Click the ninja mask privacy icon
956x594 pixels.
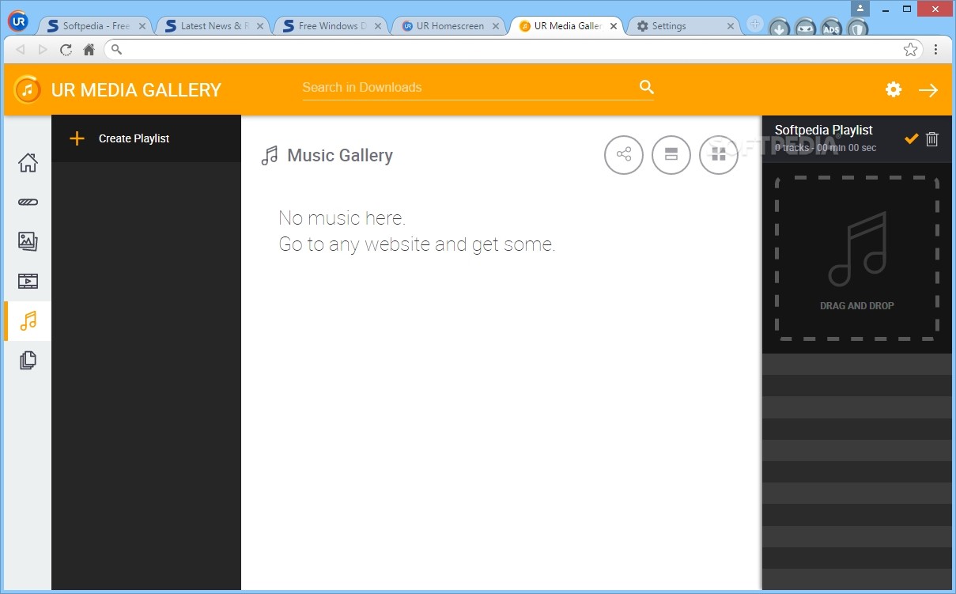[806, 29]
